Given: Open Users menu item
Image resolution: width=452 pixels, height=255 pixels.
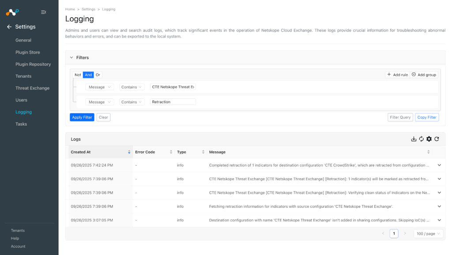Looking at the screenshot, I should (21, 100).
